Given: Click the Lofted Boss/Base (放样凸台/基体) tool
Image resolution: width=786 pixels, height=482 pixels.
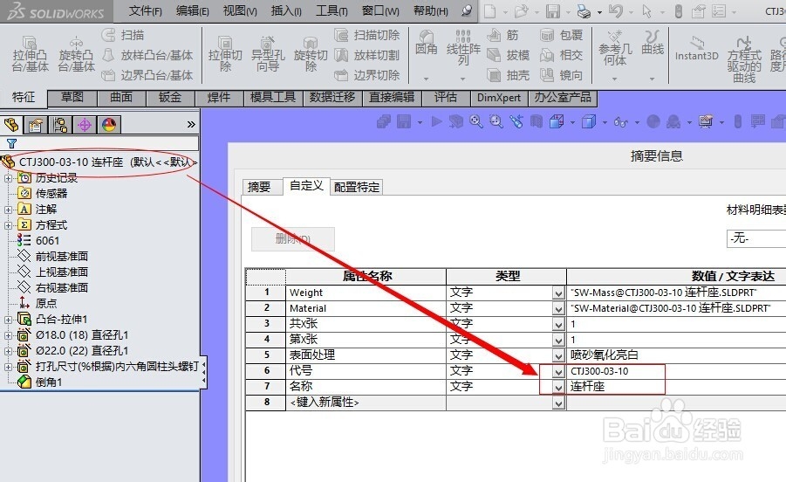Looking at the screenshot, I should (x=147, y=55).
